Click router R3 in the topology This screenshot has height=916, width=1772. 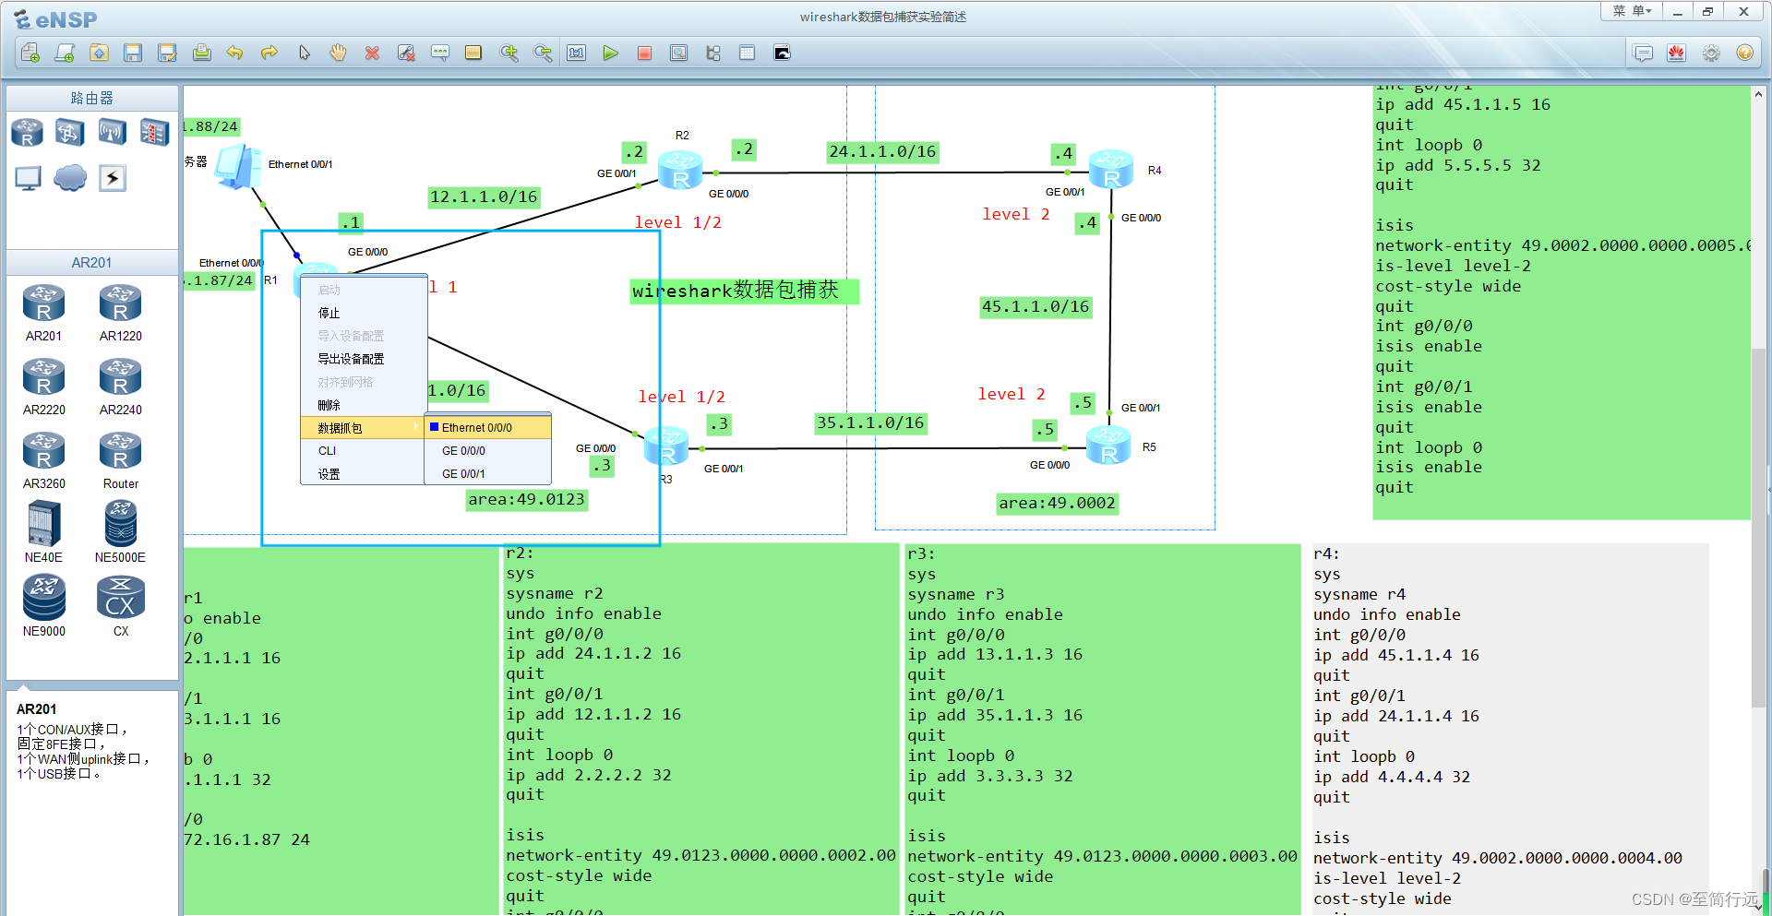[666, 447]
